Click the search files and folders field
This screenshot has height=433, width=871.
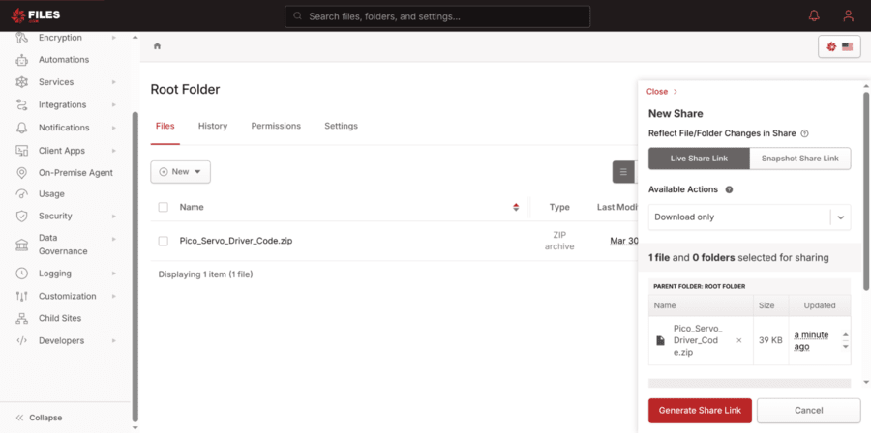[x=437, y=16]
